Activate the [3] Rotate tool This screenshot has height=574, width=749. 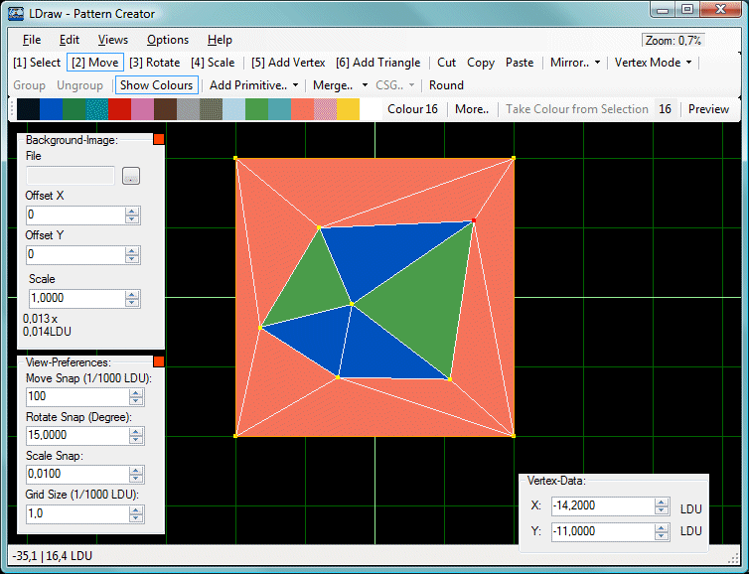click(x=154, y=63)
